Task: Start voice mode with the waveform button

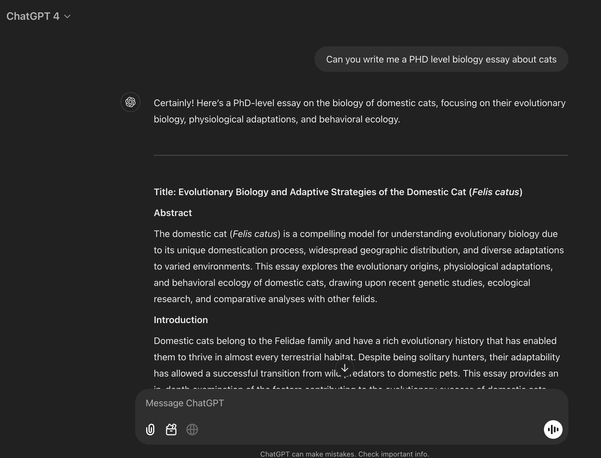Action: coord(553,429)
